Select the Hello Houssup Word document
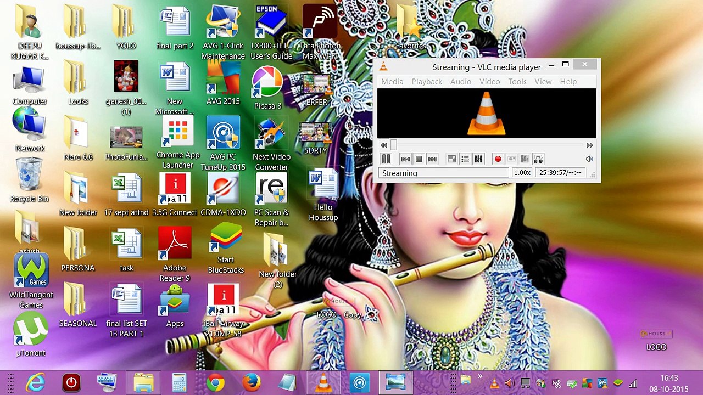Image resolution: width=703 pixels, height=395 pixels. click(x=323, y=195)
